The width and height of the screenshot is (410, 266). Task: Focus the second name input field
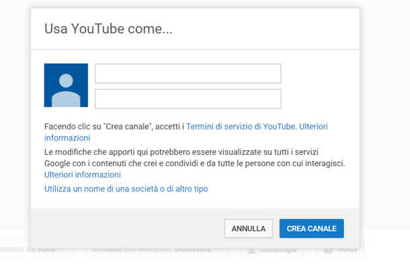pos(188,99)
